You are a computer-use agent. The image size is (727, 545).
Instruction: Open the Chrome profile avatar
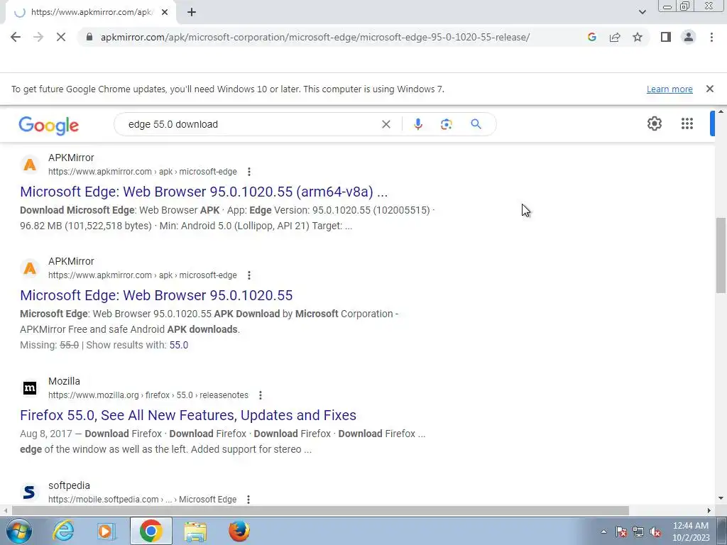click(x=689, y=37)
